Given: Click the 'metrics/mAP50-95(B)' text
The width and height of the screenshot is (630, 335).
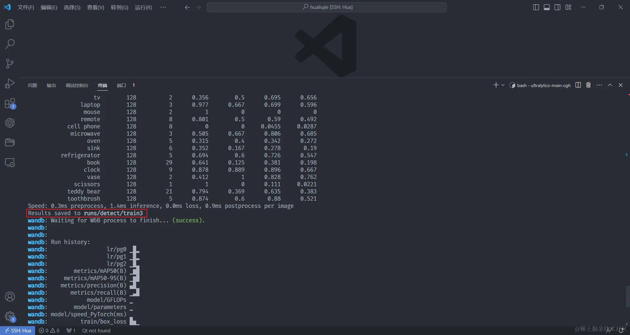Looking at the screenshot, I should 95,278.
